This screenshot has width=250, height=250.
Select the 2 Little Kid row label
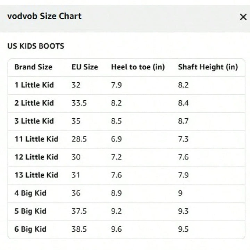click(34, 103)
